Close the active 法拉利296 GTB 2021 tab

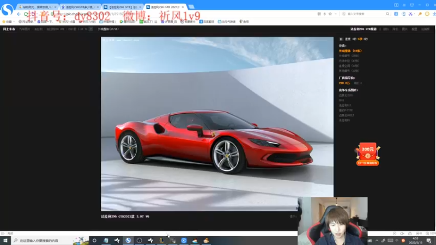point(183,7)
